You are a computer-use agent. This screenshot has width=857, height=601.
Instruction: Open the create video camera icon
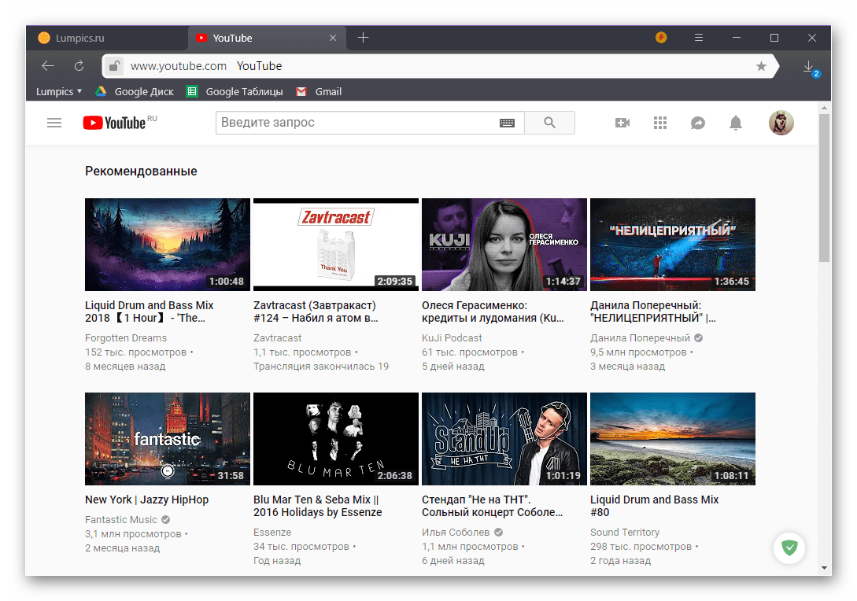point(622,123)
